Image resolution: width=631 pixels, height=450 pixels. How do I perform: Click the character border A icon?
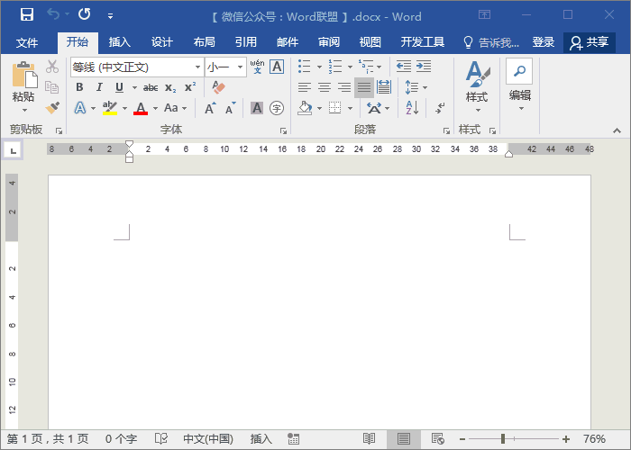(x=277, y=67)
